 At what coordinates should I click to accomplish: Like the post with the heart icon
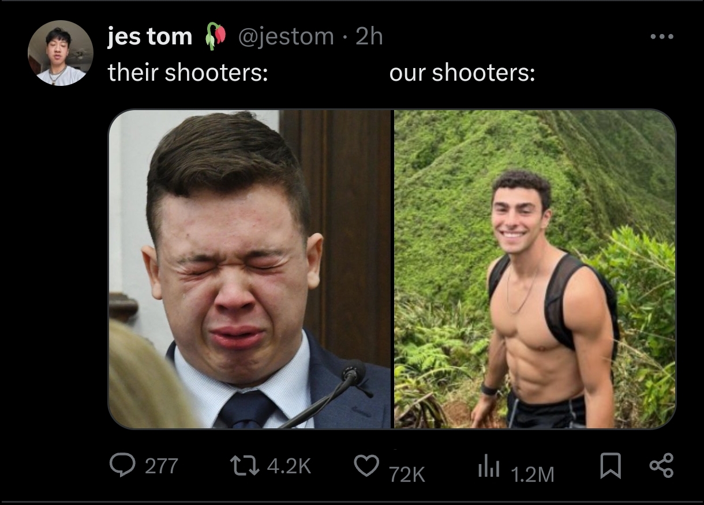pyautogui.click(x=366, y=466)
